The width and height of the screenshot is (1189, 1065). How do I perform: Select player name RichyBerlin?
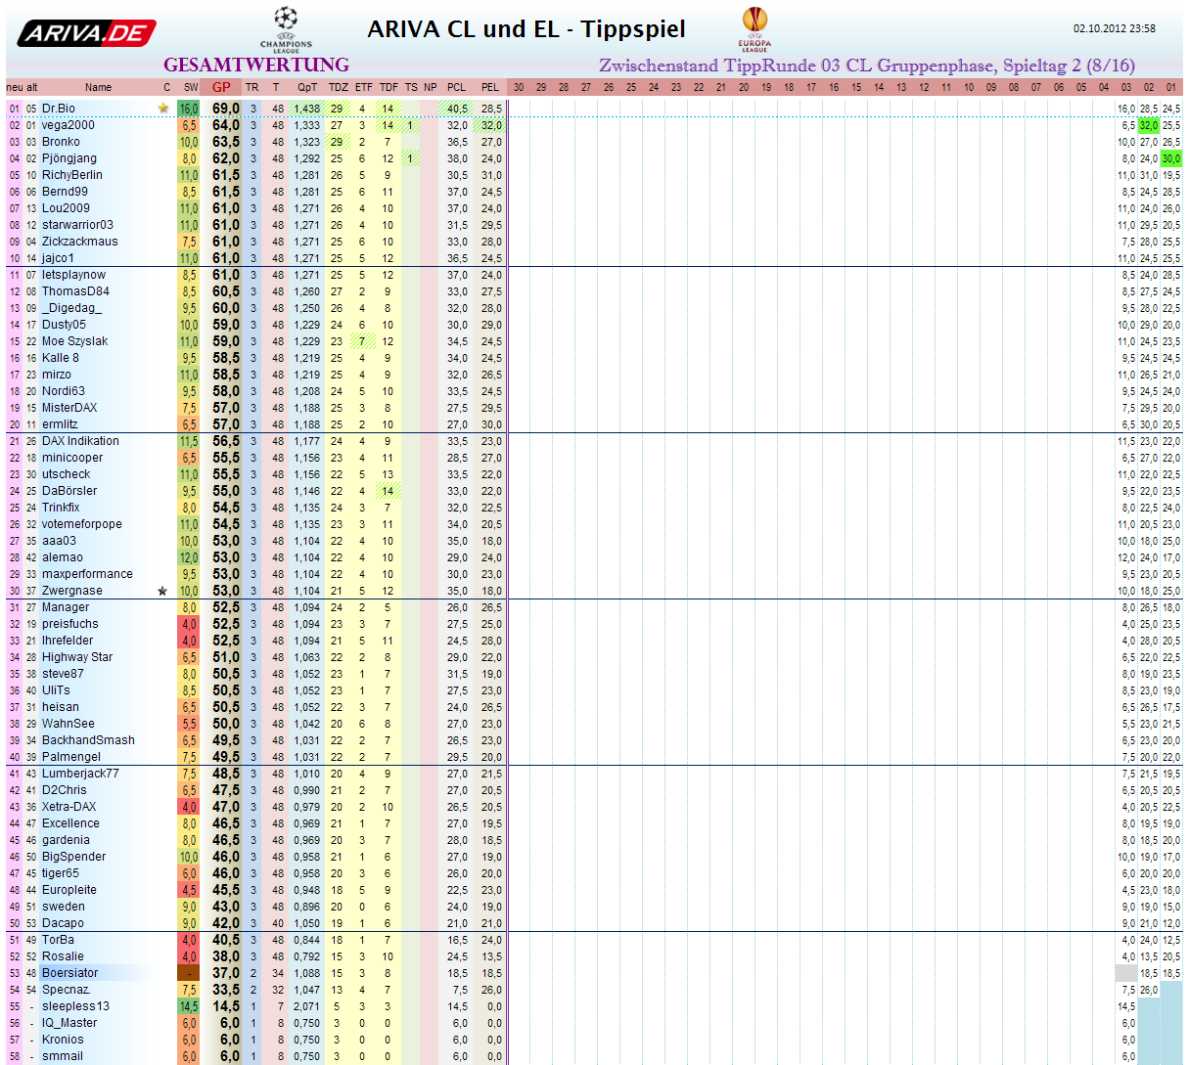[72, 175]
